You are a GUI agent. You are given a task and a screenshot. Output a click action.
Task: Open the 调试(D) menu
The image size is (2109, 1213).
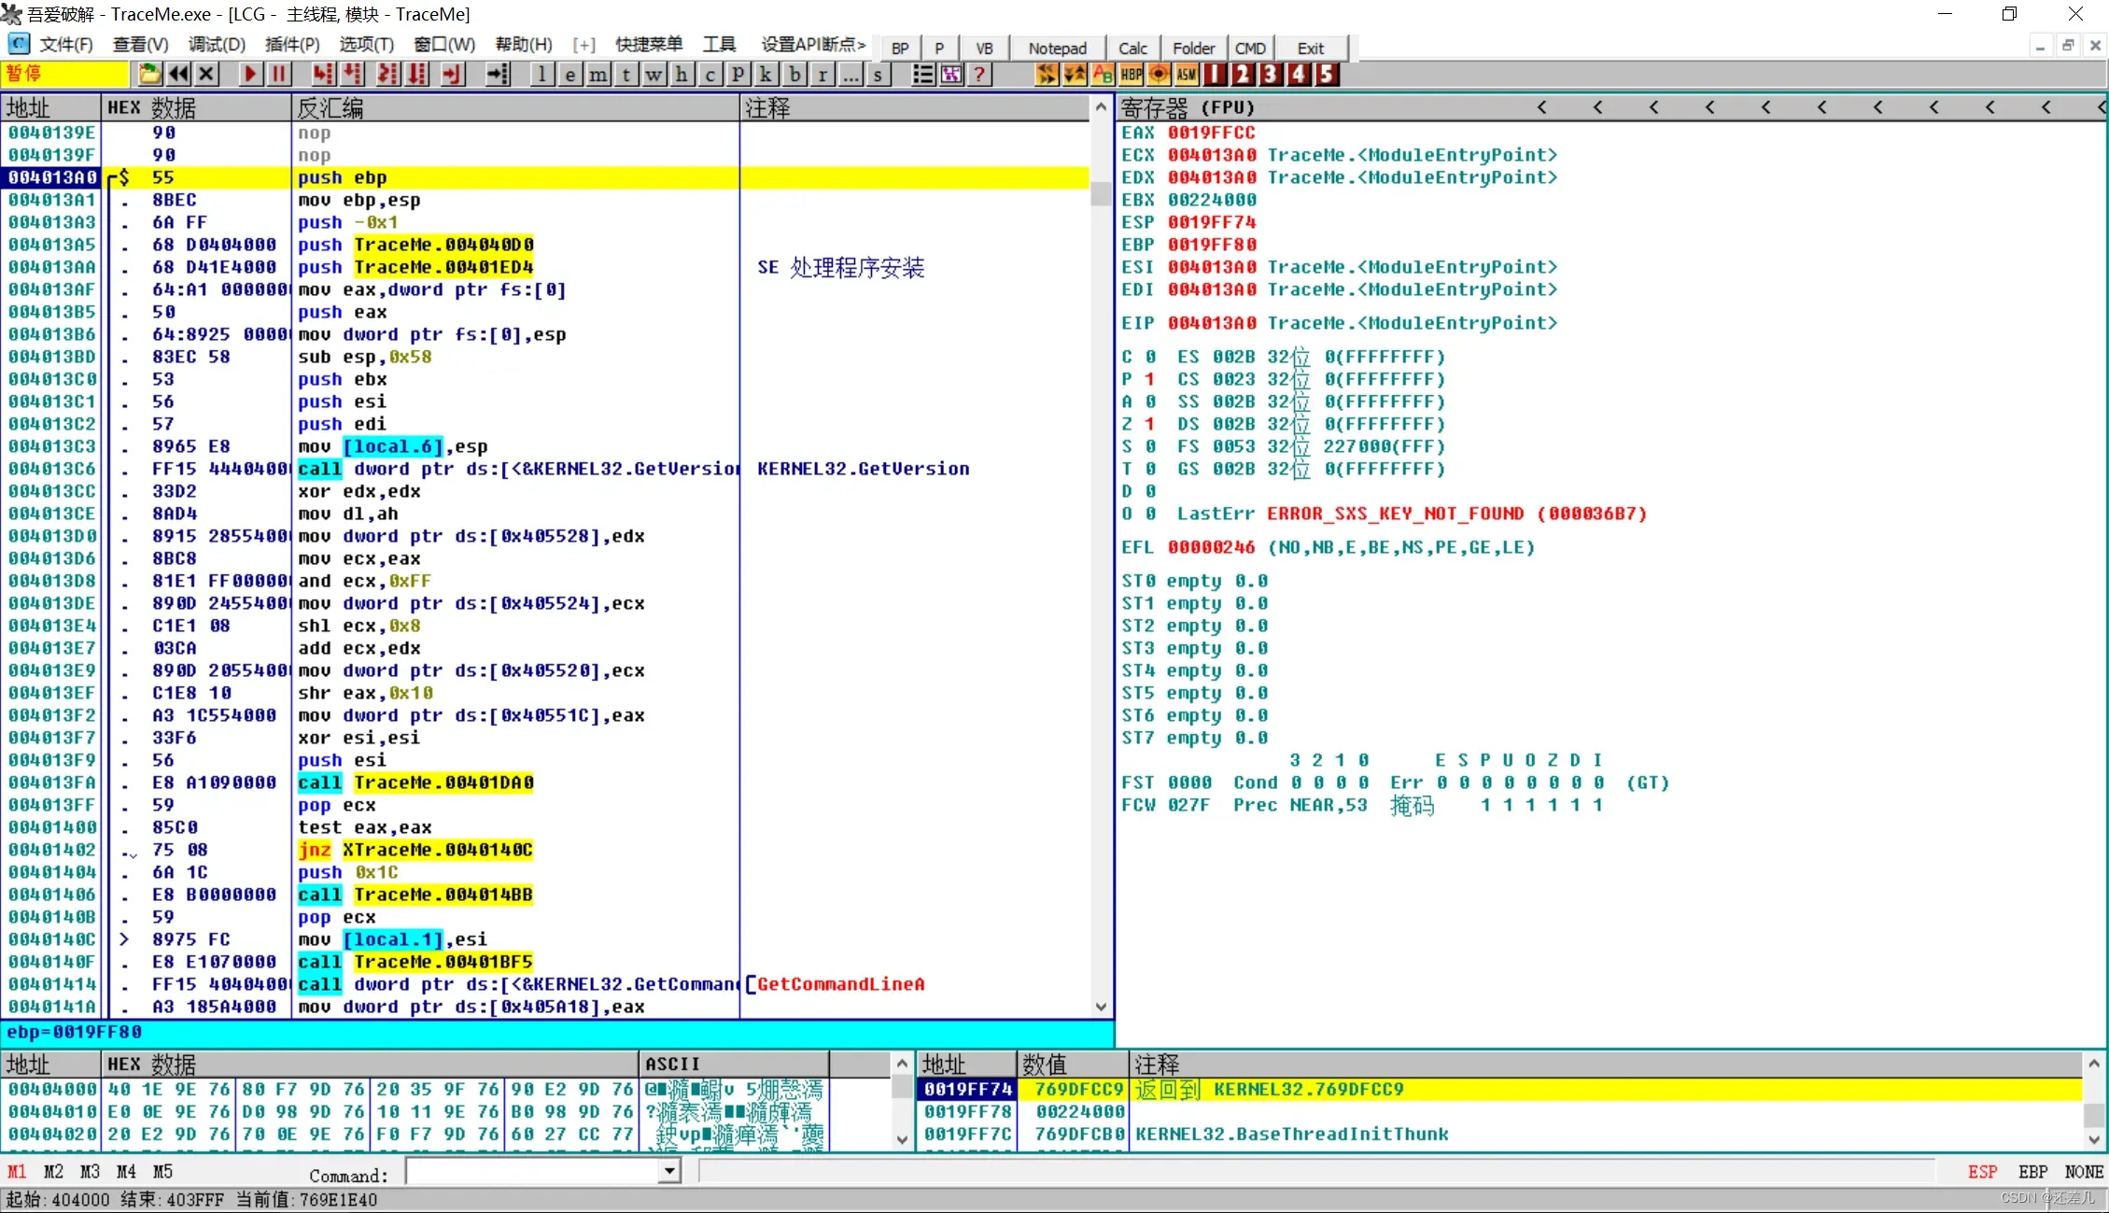tap(217, 45)
